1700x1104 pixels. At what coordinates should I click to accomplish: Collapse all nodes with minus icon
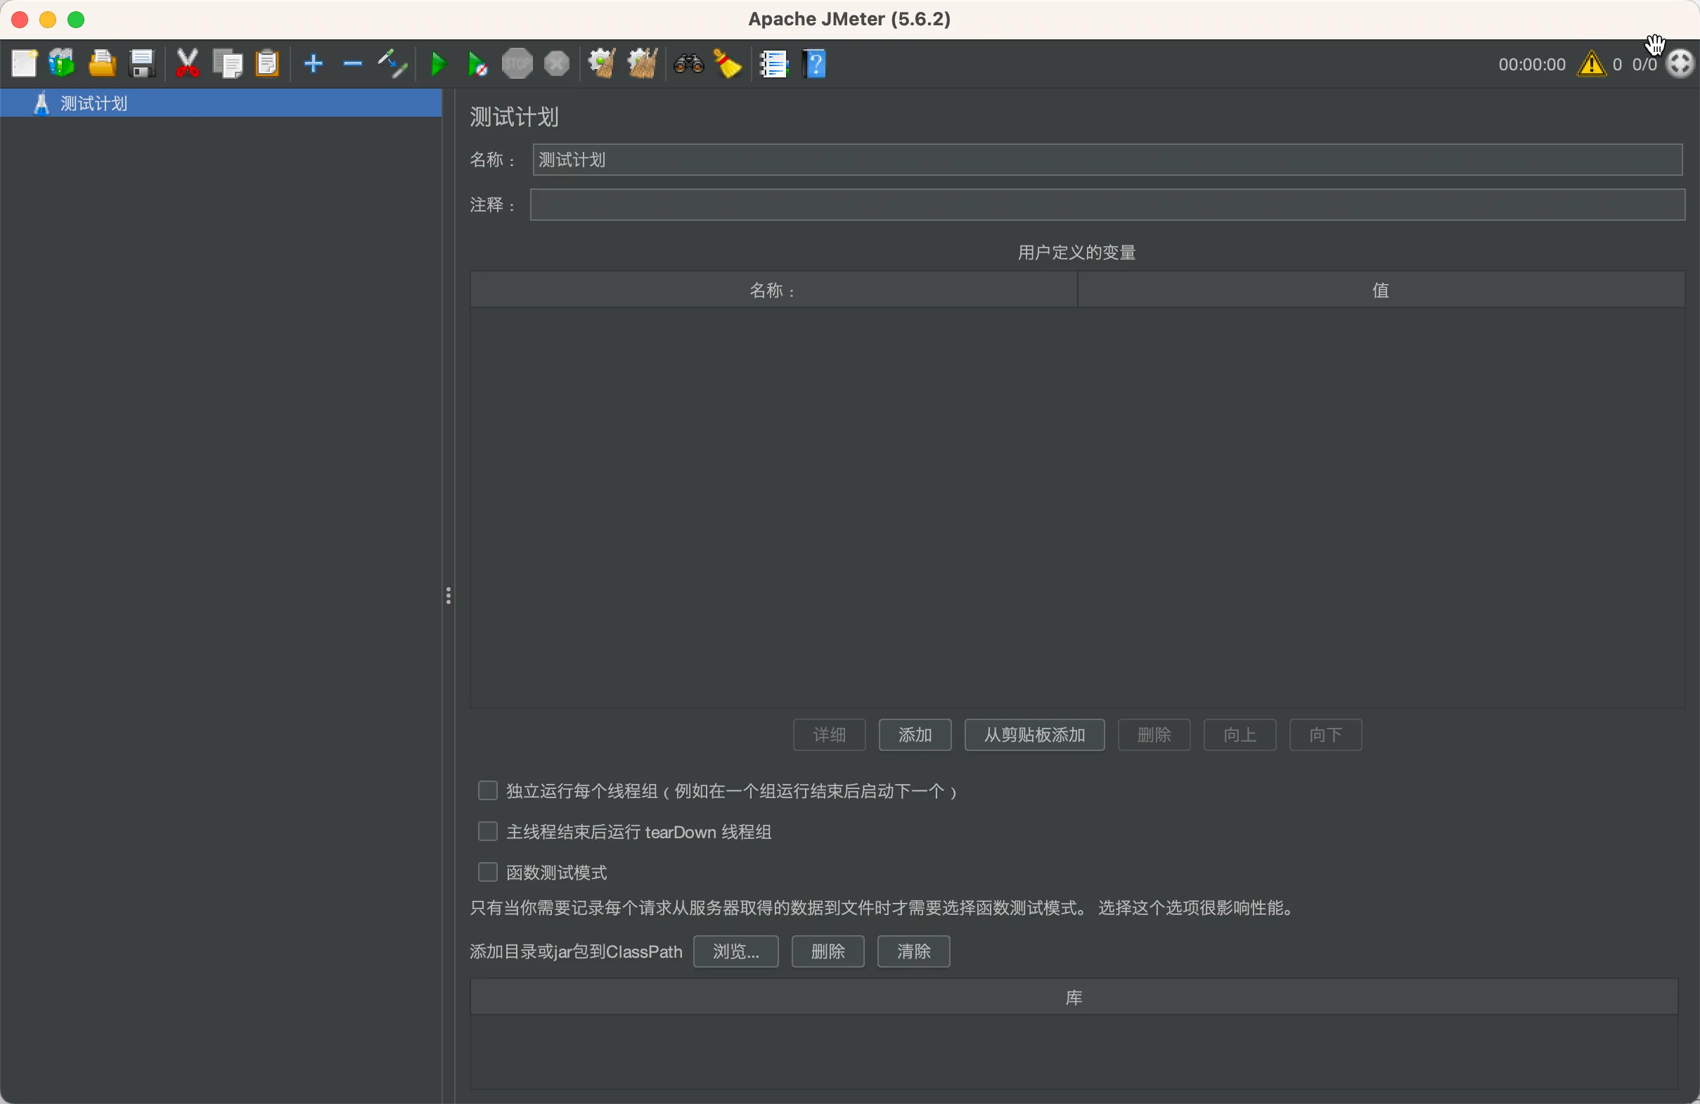pos(353,63)
